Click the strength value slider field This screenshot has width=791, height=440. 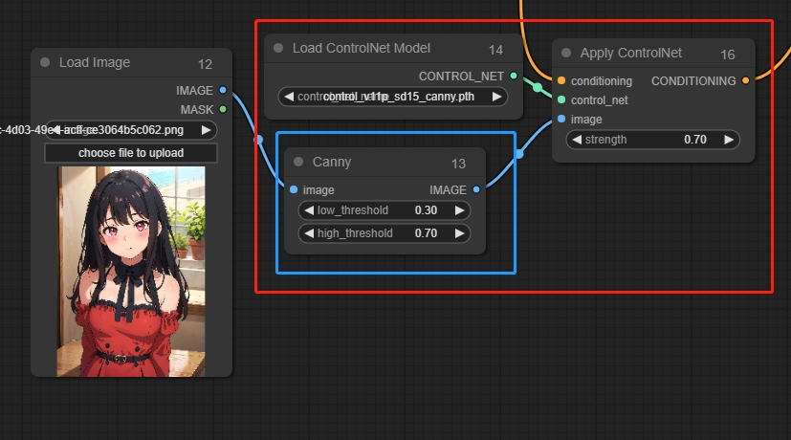point(652,140)
